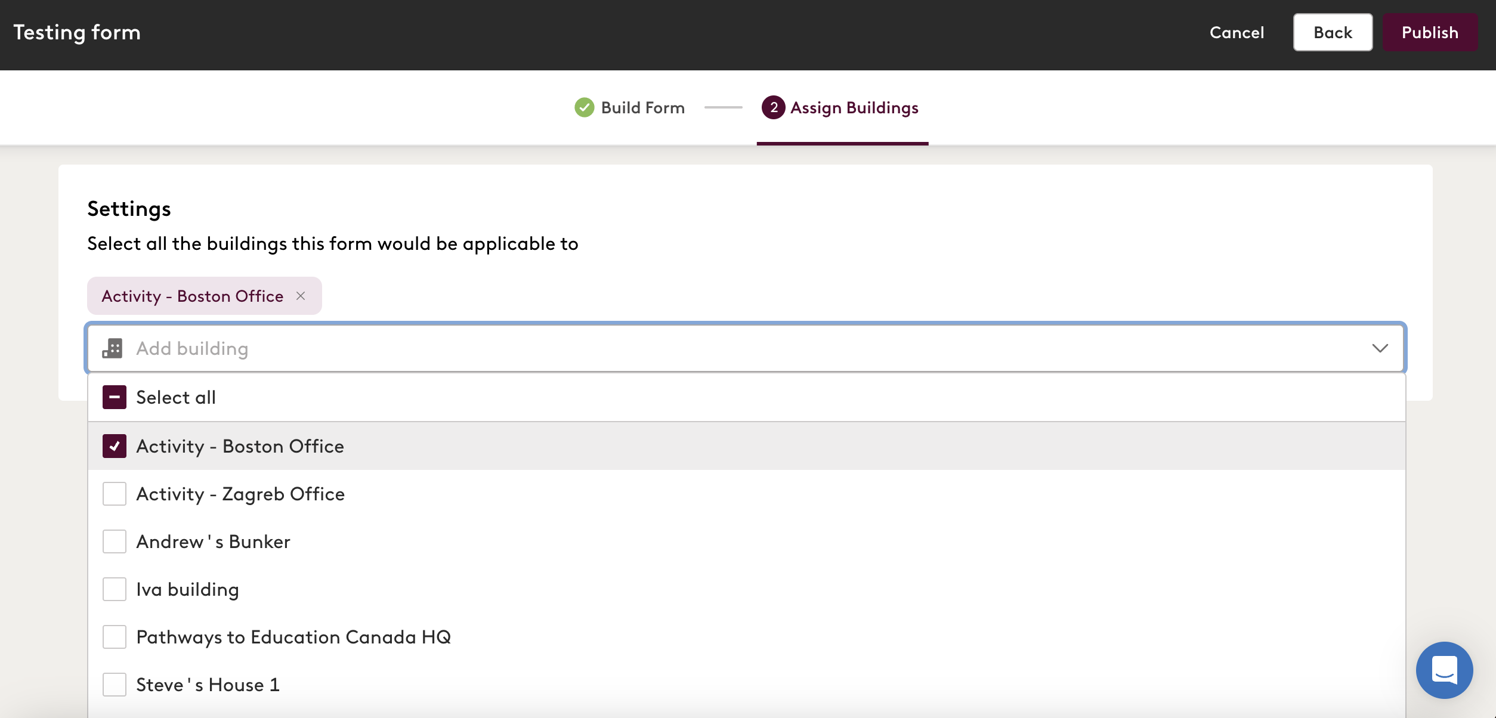Click the Activity - Boston Office tag label
1496x718 pixels.
click(x=192, y=296)
